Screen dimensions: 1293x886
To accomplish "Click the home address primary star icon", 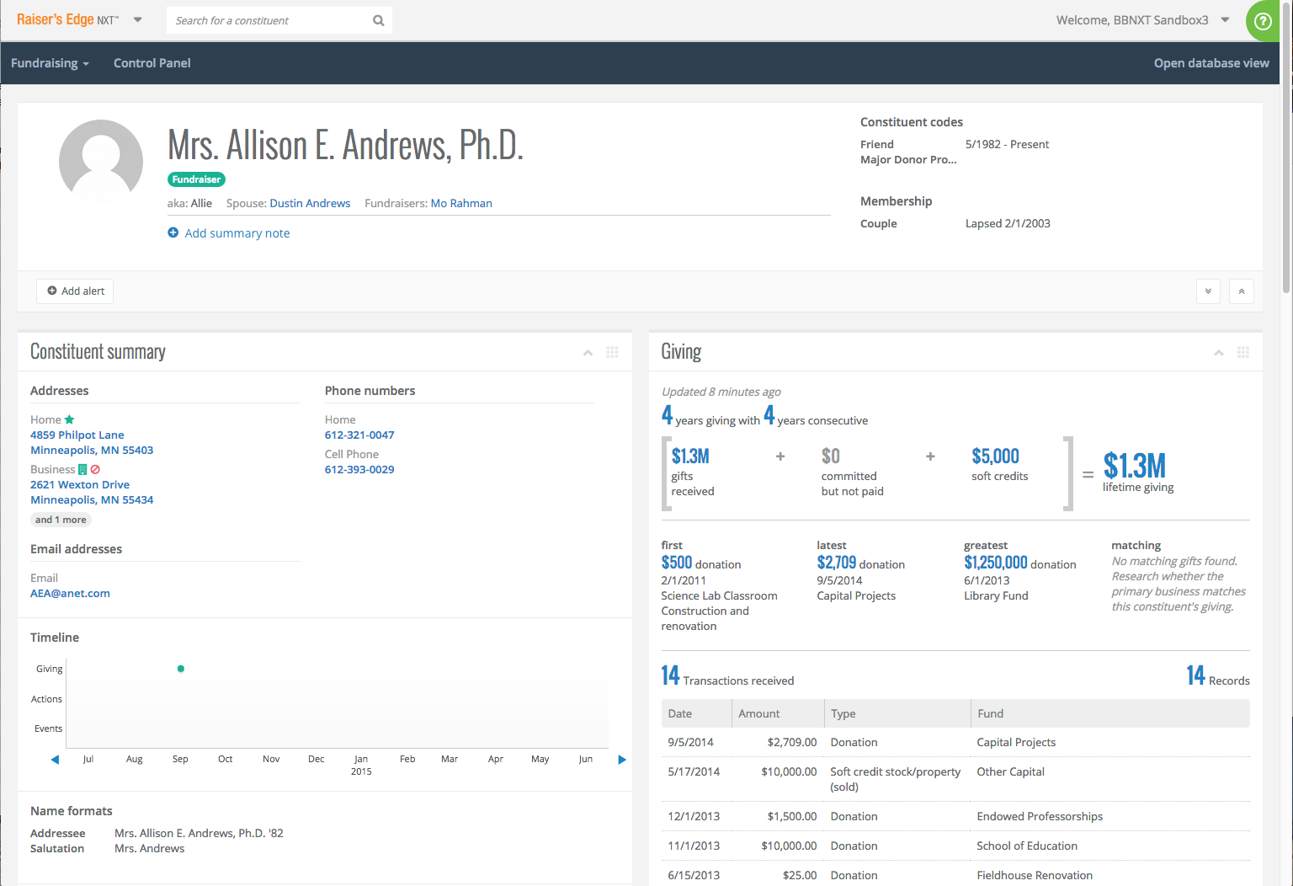I will 70,419.
